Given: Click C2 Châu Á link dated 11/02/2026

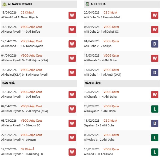Looking at the screenshot, I should (x=110, y=121).
